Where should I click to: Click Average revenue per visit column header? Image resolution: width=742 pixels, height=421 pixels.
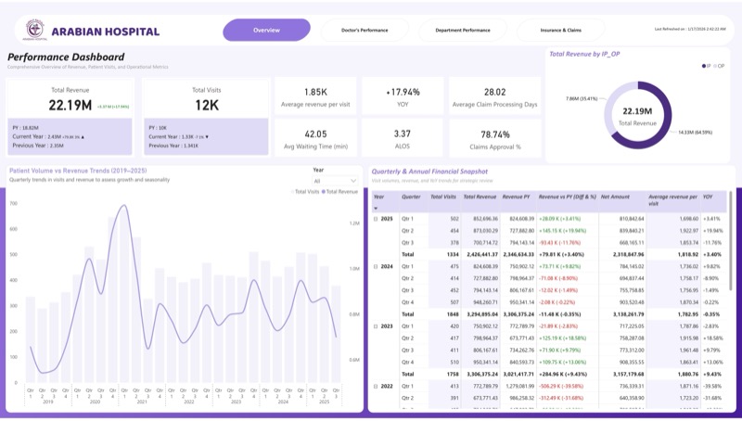673,199
